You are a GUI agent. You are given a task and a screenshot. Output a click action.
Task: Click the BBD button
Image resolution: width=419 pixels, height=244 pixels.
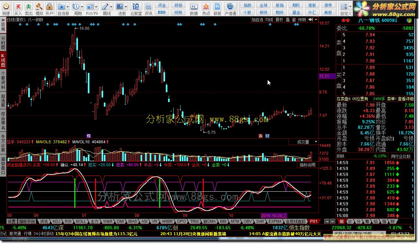[162, 12]
